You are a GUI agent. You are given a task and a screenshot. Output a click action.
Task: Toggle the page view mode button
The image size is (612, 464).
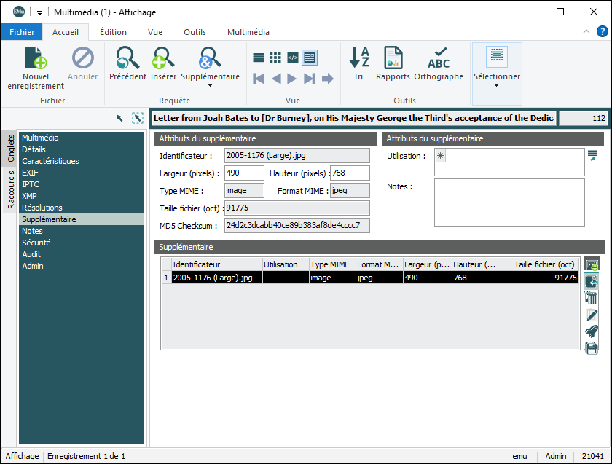(310, 58)
